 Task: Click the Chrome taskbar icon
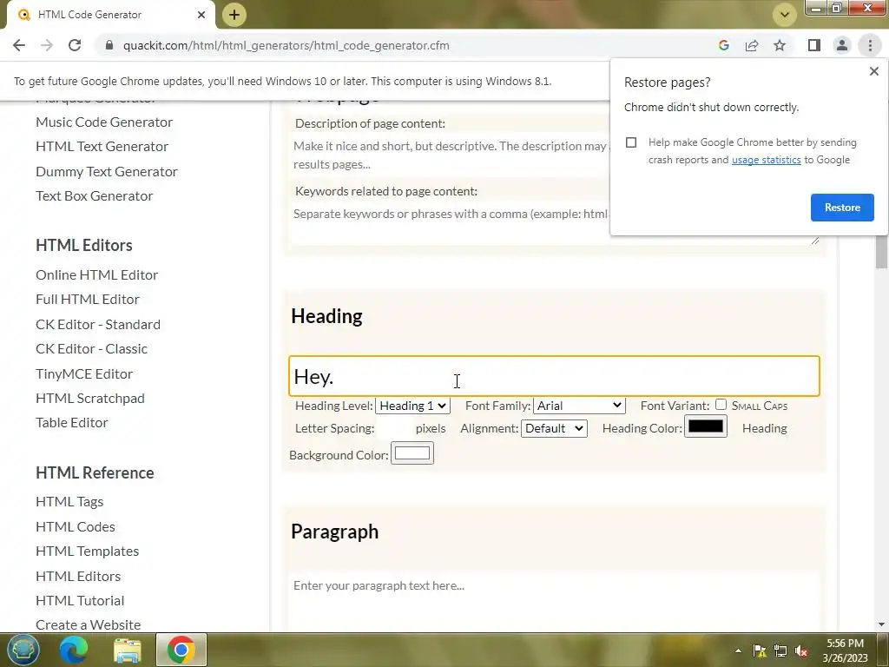(x=181, y=650)
